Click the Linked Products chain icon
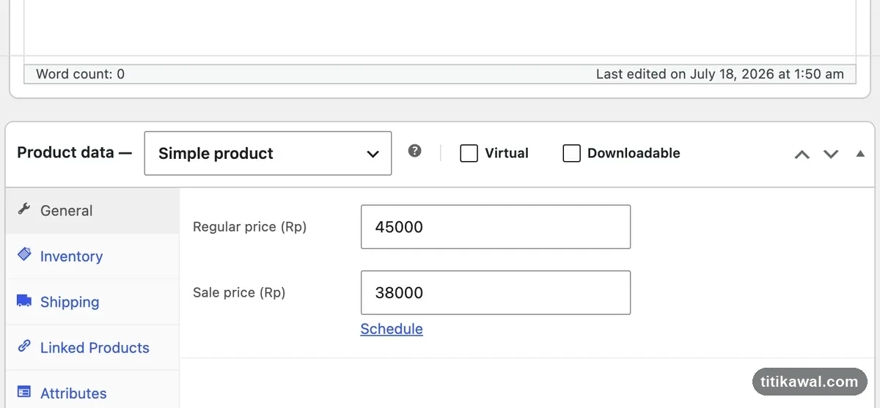This screenshot has height=408, width=880. 24,346
